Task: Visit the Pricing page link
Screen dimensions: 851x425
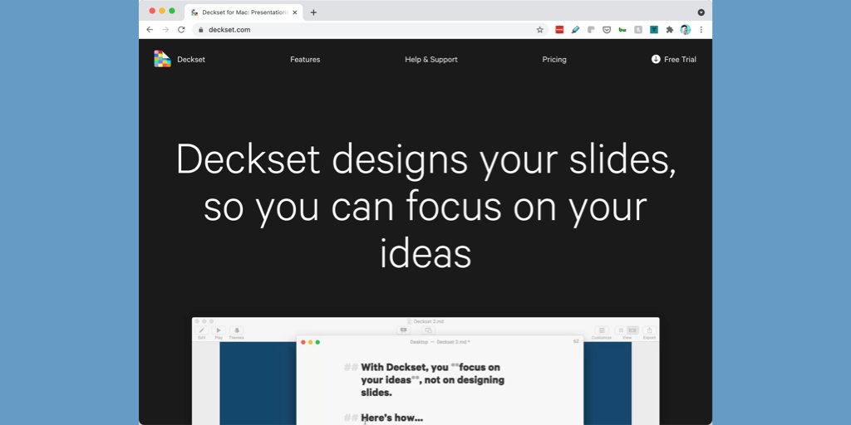Action: (x=554, y=60)
